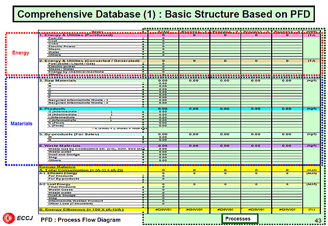
Task: Select the 'Coal' row label
Action: click(52, 41)
